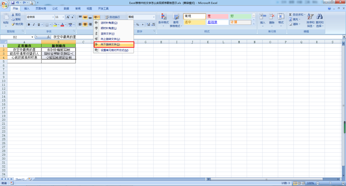Select 设置单元格对齐方式(M) menu entry

coord(114,50)
